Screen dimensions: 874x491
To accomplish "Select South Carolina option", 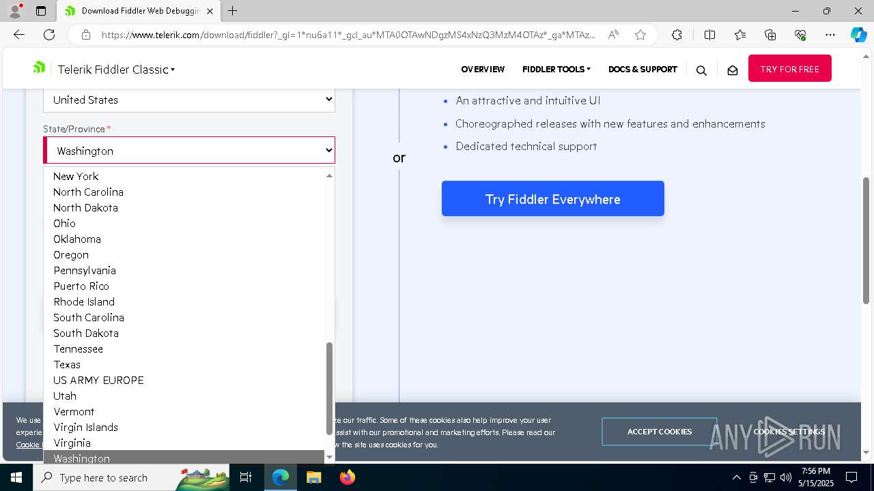I will (x=184, y=317).
